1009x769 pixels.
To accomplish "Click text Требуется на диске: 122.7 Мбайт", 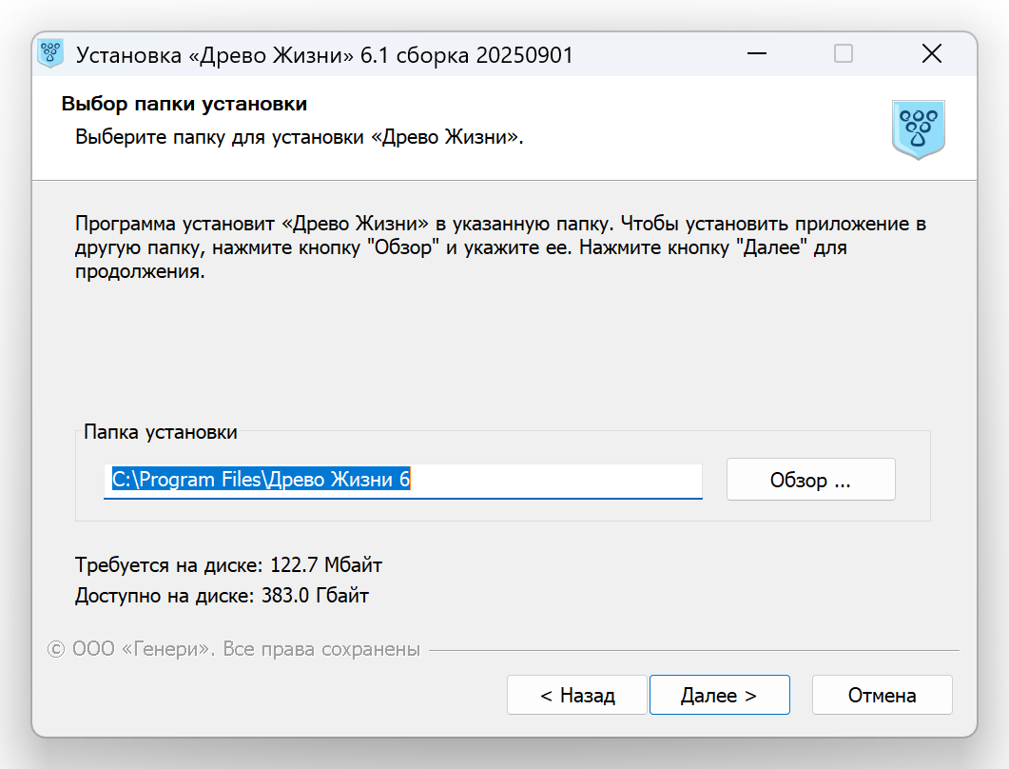I will tap(228, 564).
